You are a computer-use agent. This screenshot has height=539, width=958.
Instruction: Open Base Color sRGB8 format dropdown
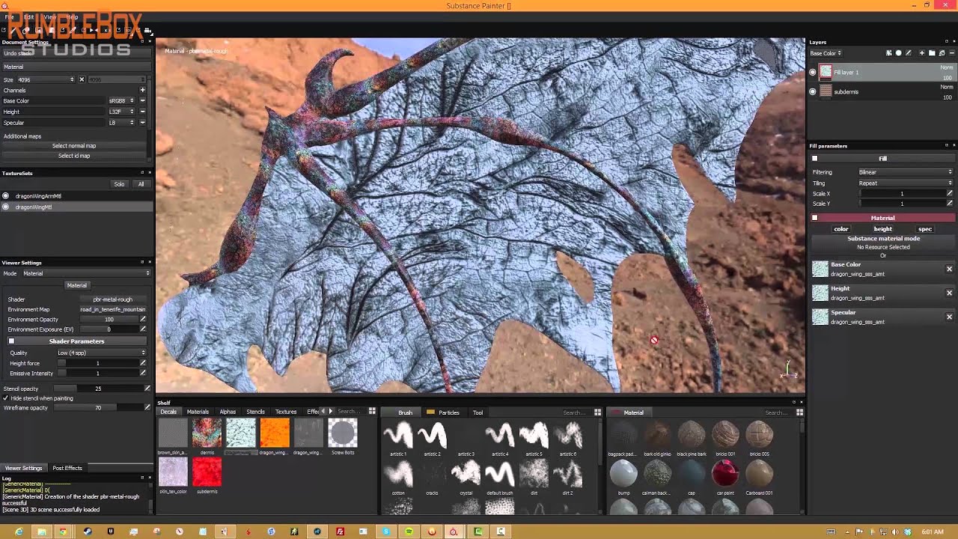(121, 100)
